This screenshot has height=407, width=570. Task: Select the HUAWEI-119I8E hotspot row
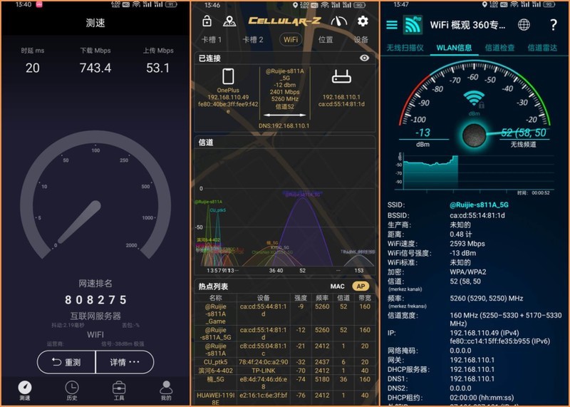[285, 398]
